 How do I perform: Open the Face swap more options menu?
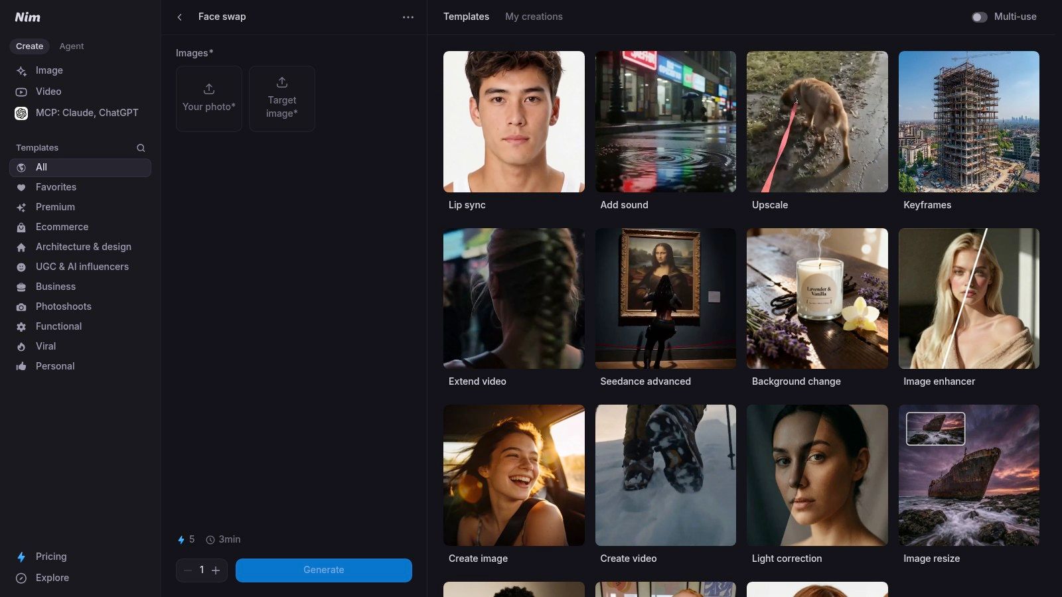408,17
